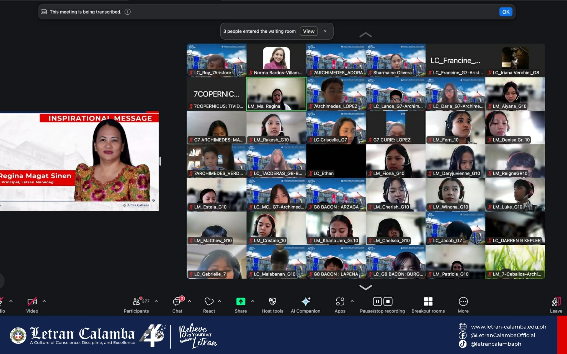
Task: Click the More ellipsis icon
Action: [463, 302]
